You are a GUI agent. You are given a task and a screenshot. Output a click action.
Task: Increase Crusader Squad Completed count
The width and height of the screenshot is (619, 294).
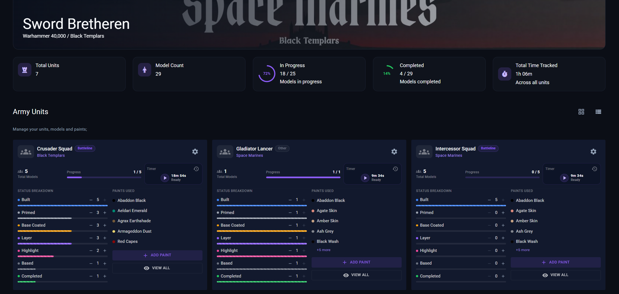[105, 276]
